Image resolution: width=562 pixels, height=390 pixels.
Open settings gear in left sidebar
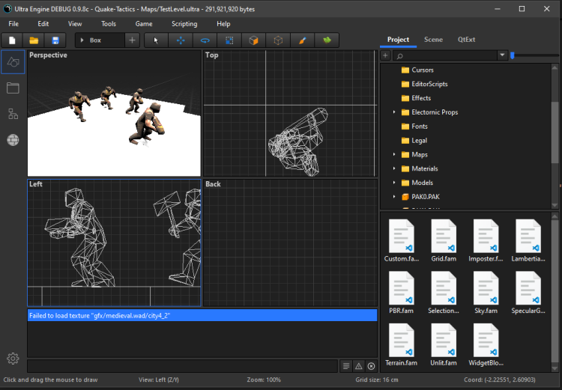point(13,359)
